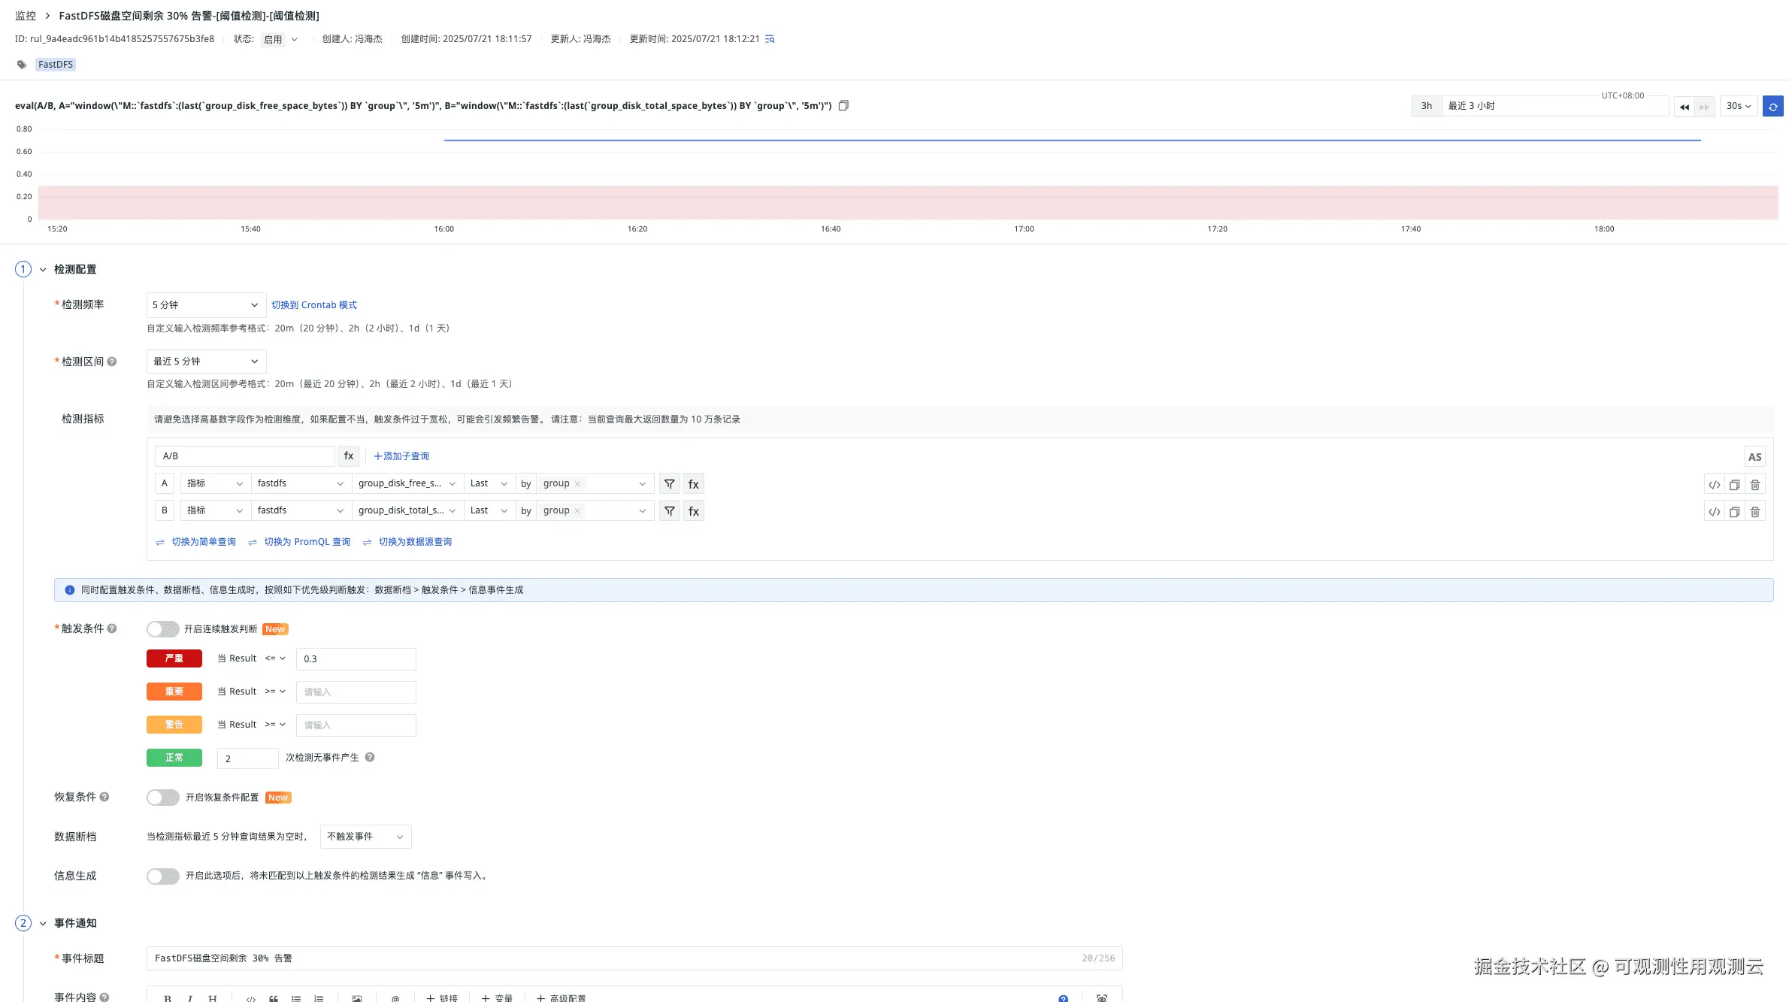Switch to Crontab mode link
1789x1002 pixels.
click(x=313, y=305)
